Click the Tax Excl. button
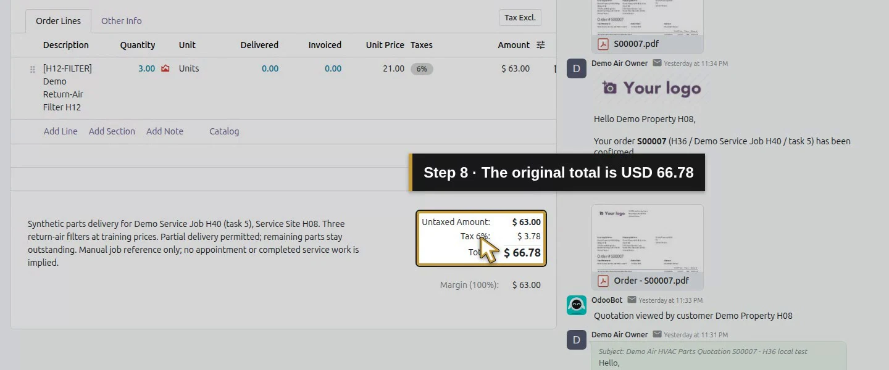The width and height of the screenshot is (889, 370). point(520,18)
